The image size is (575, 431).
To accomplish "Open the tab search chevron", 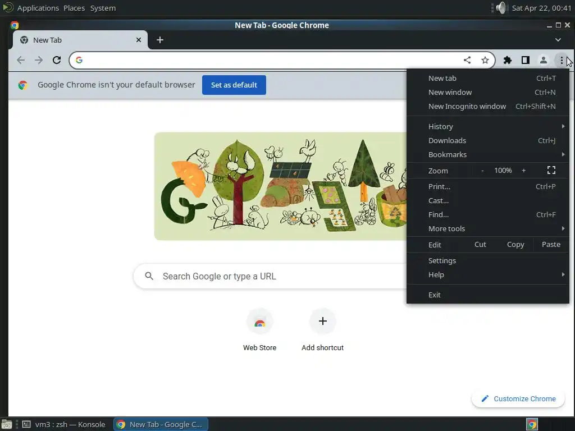I will [x=558, y=40].
